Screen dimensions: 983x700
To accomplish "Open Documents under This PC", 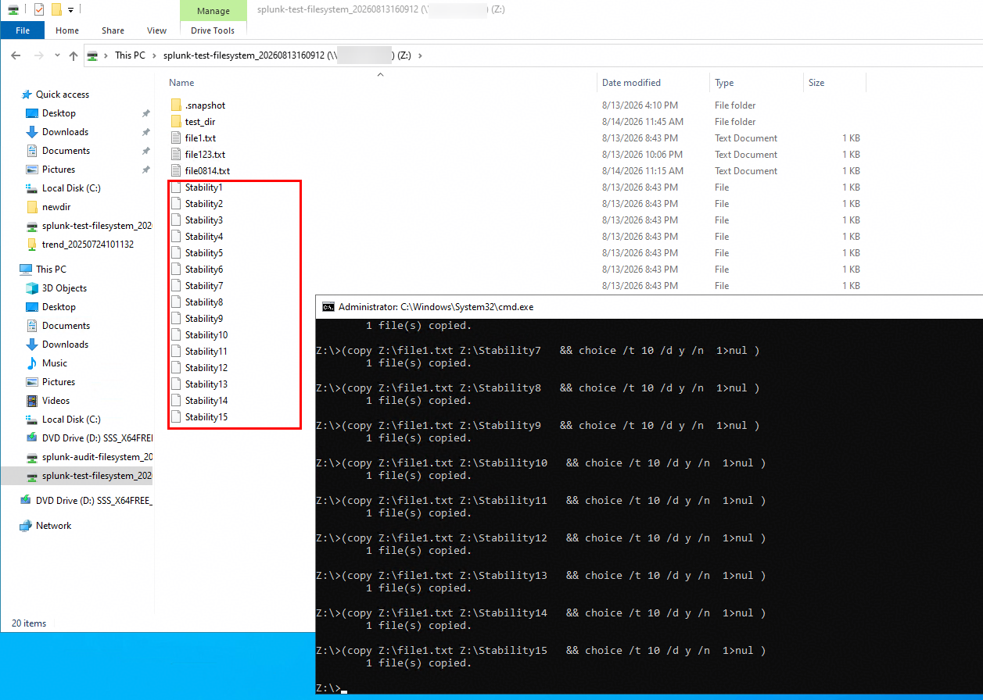I will (66, 326).
